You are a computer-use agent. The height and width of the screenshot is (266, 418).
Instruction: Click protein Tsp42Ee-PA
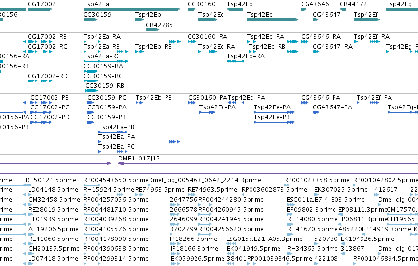[x=272, y=107]
